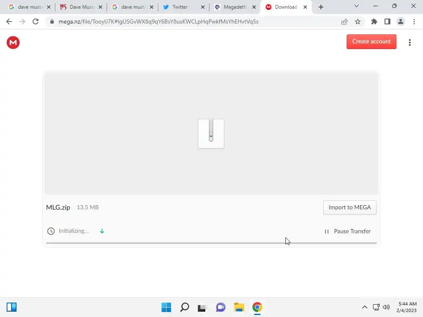Toggle the Chrome side panel icon
Image resolution: width=423 pixels, height=317 pixels.
387,21
